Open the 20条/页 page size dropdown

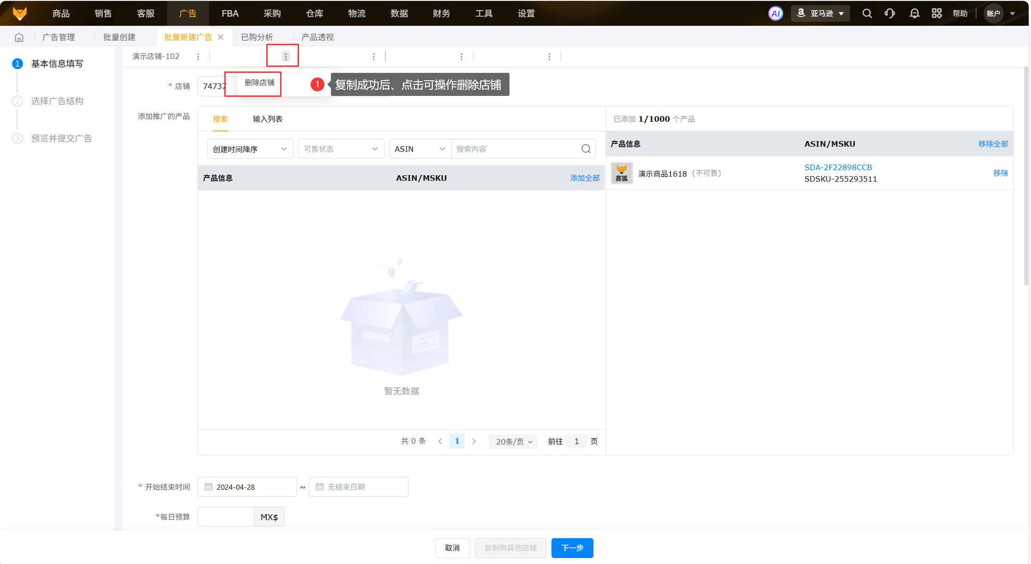513,442
